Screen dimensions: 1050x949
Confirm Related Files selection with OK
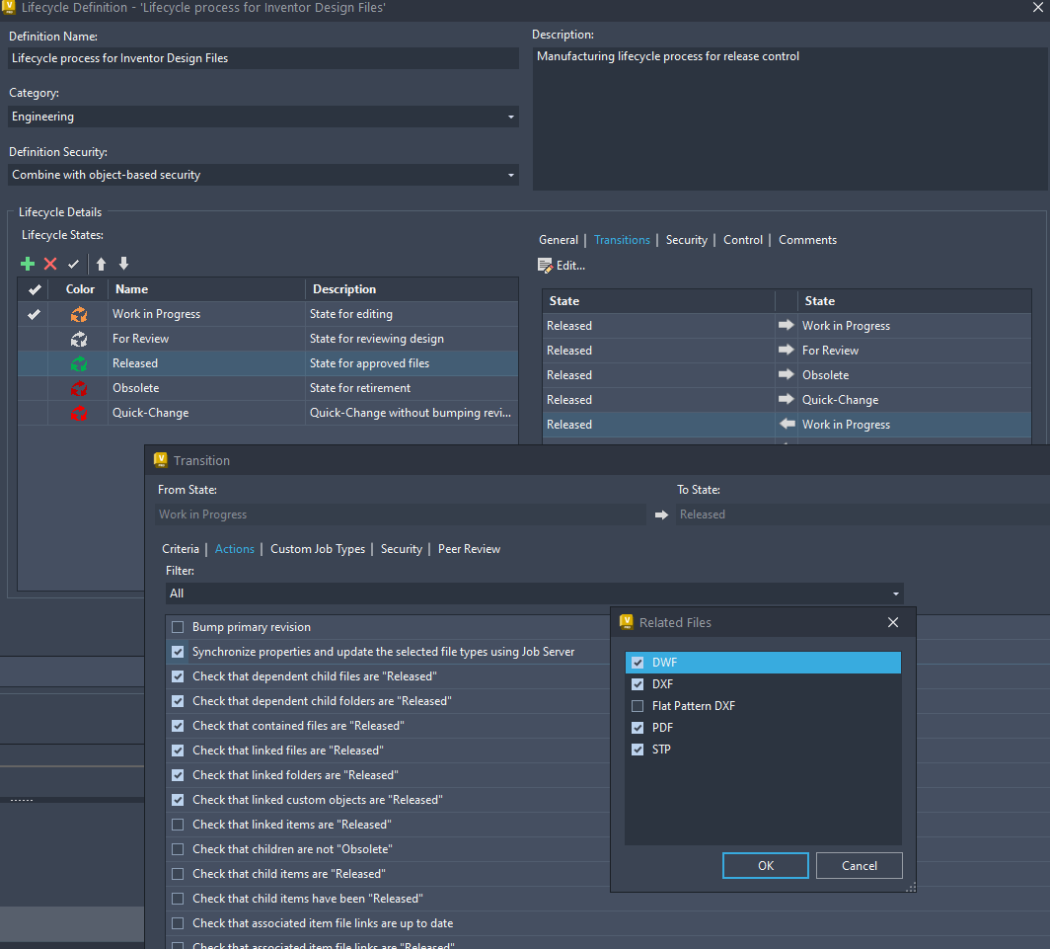pos(765,865)
